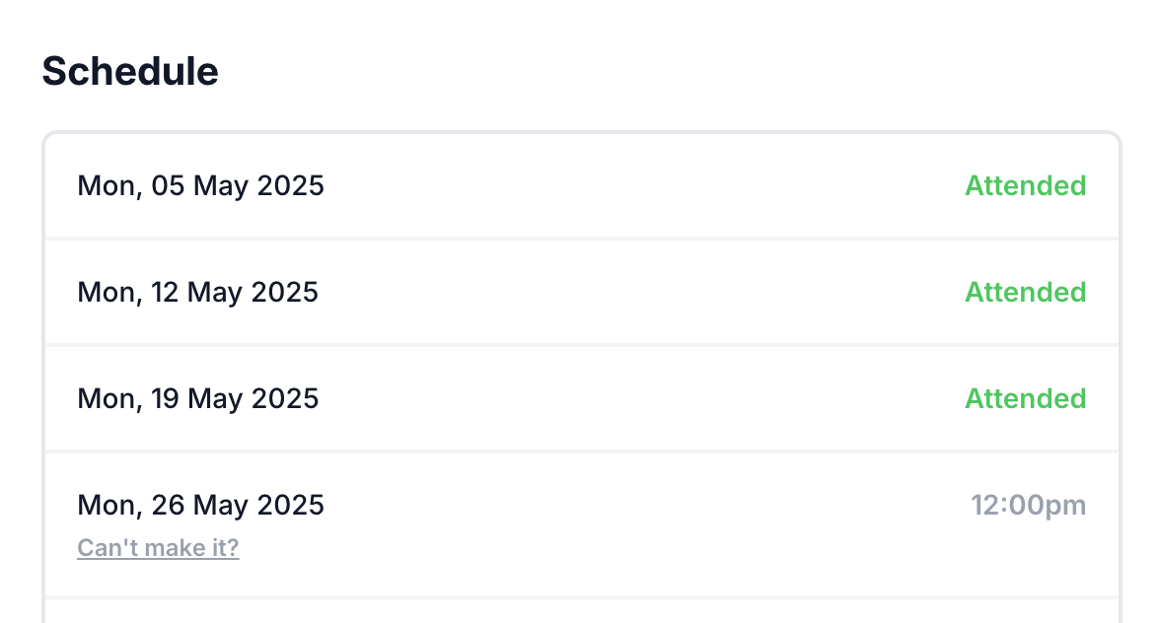The height and width of the screenshot is (623, 1158).
Task: Select the Mon, 12 May 2025 date
Action: pyautogui.click(x=197, y=292)
